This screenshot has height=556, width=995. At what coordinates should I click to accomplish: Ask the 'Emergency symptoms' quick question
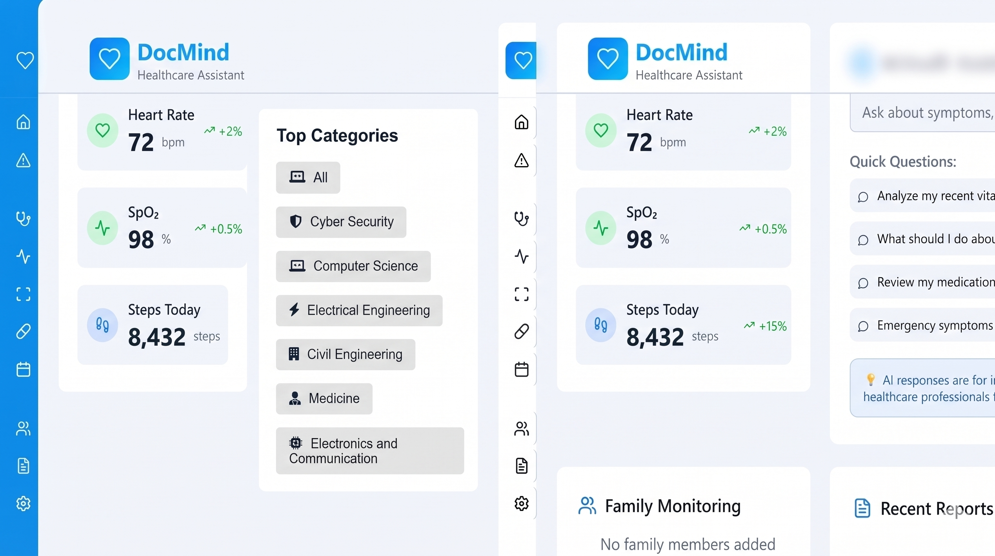(922, 325)
